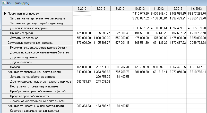Select row Затраты на материалы и комплектующие
Screen dimensions: 207x113
point(37,18)
